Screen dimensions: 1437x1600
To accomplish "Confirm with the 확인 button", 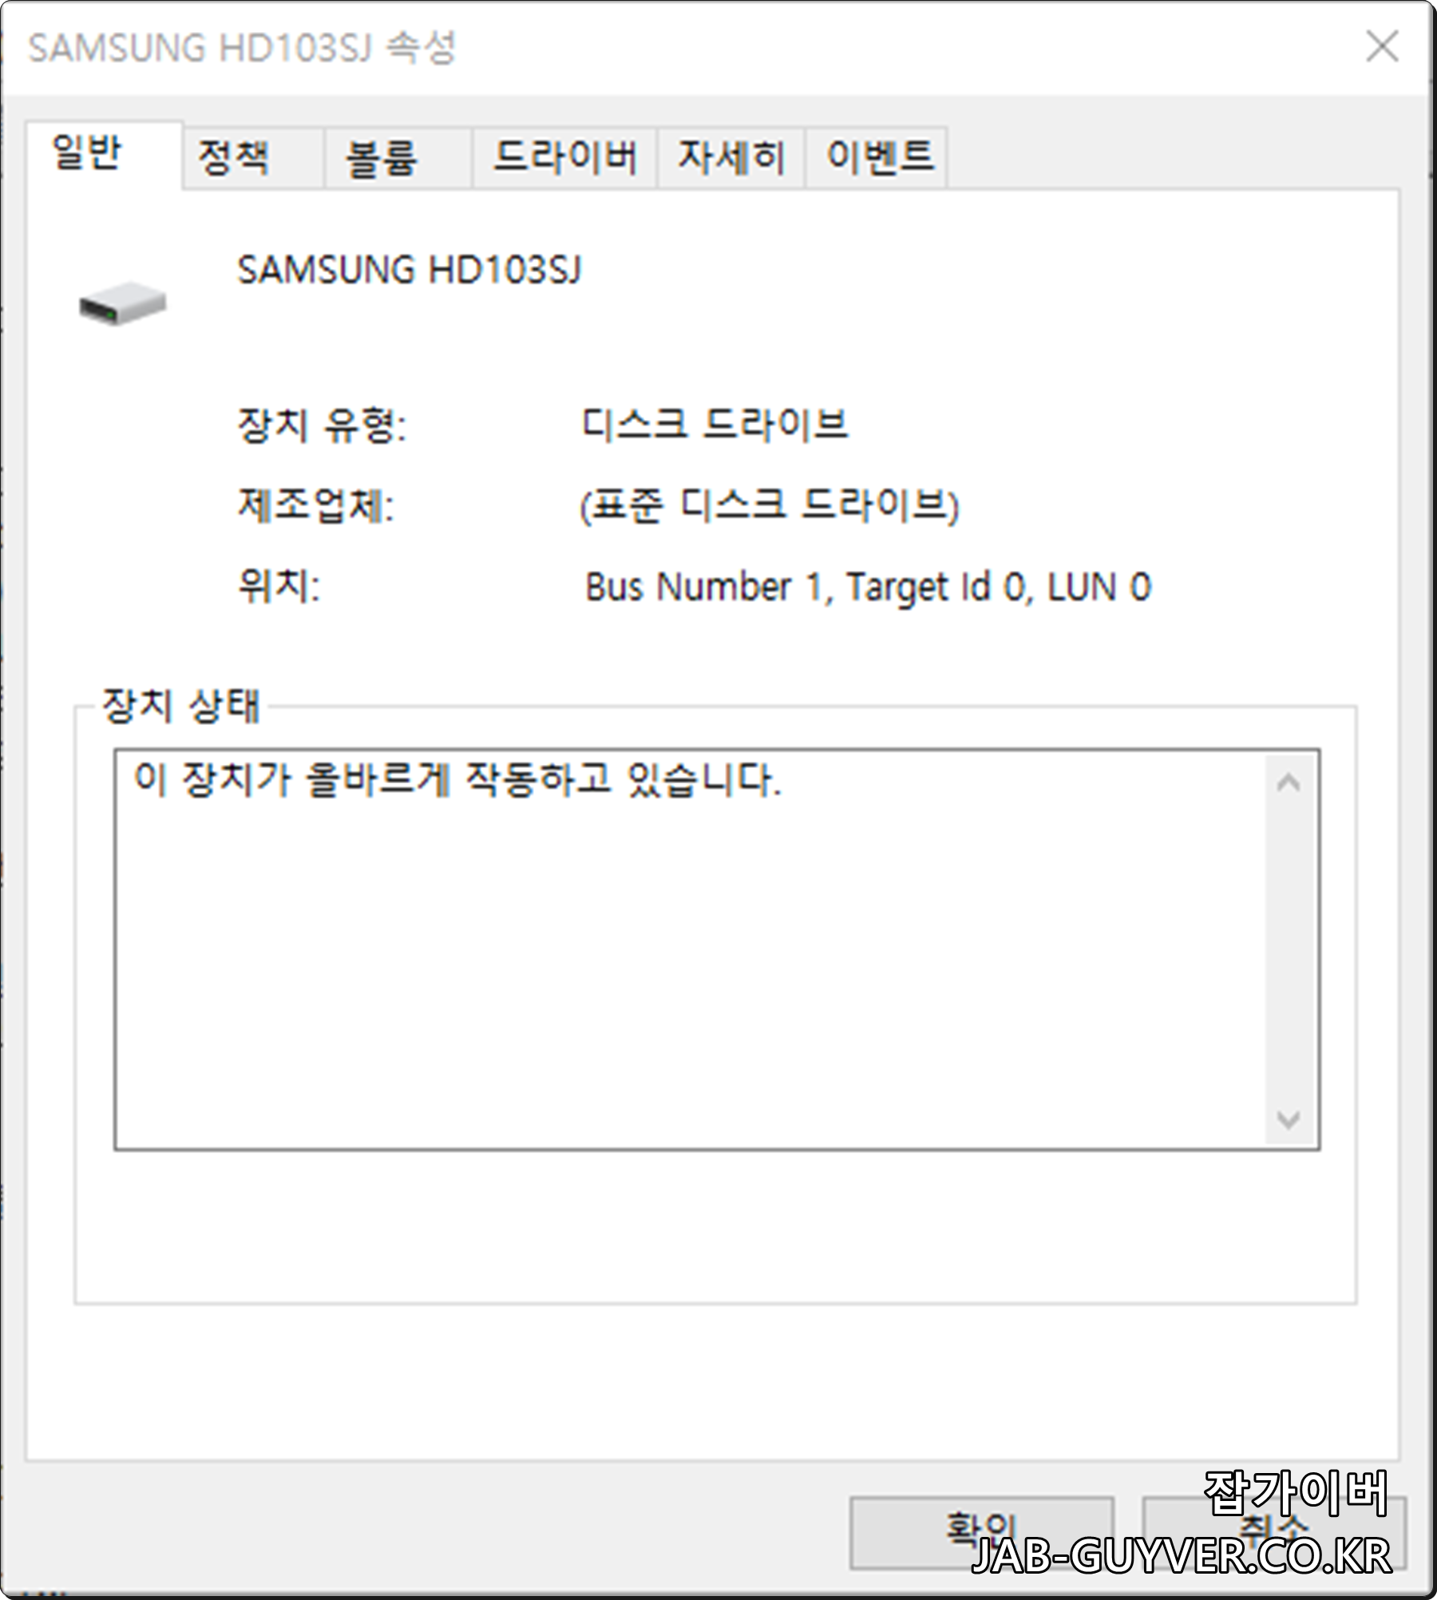I will pos(981,1532).
